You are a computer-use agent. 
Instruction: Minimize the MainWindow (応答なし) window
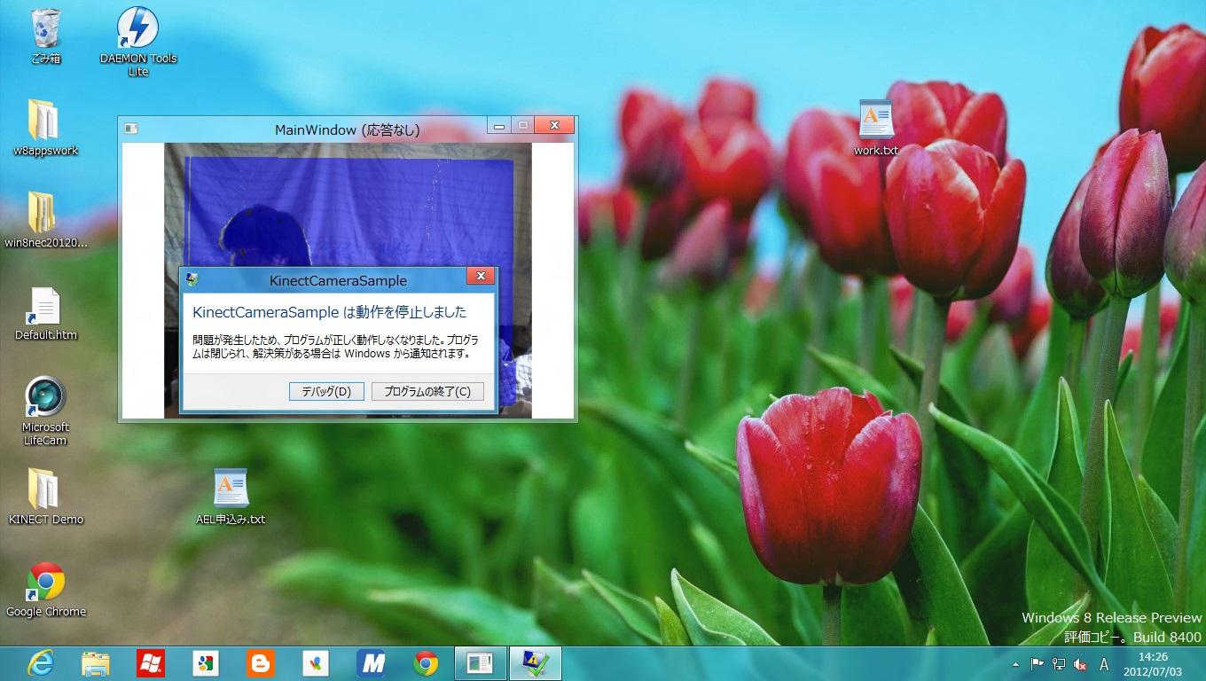click(x=499, y=126)
